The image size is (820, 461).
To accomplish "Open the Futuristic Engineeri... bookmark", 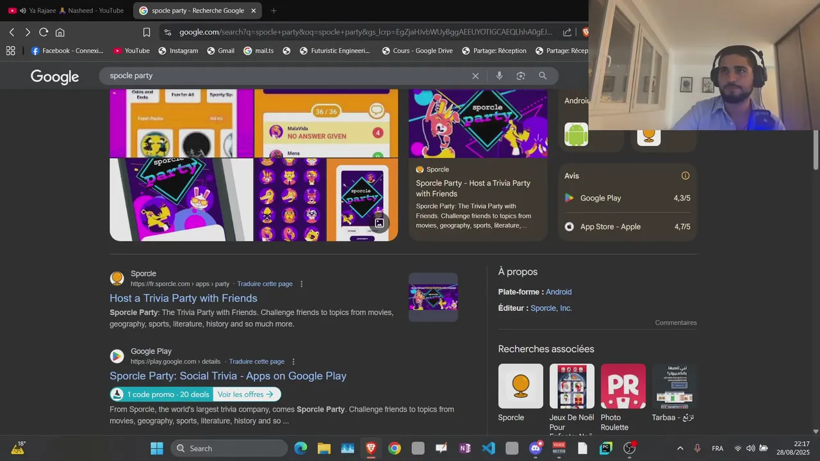I will tap(334, 51).
